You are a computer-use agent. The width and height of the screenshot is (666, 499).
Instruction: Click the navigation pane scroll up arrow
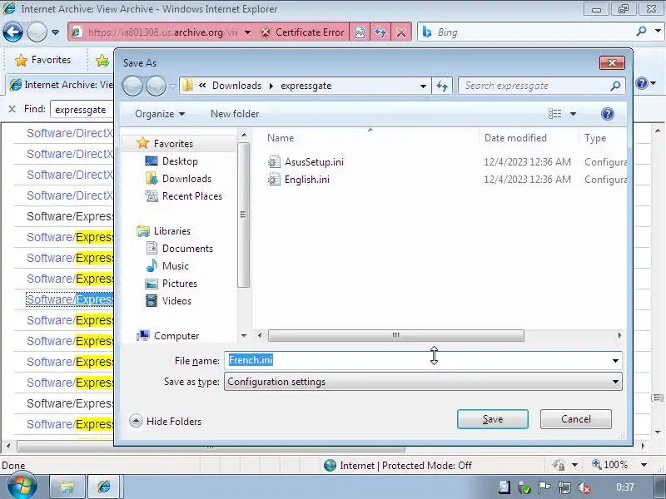(x=244, y=136)
